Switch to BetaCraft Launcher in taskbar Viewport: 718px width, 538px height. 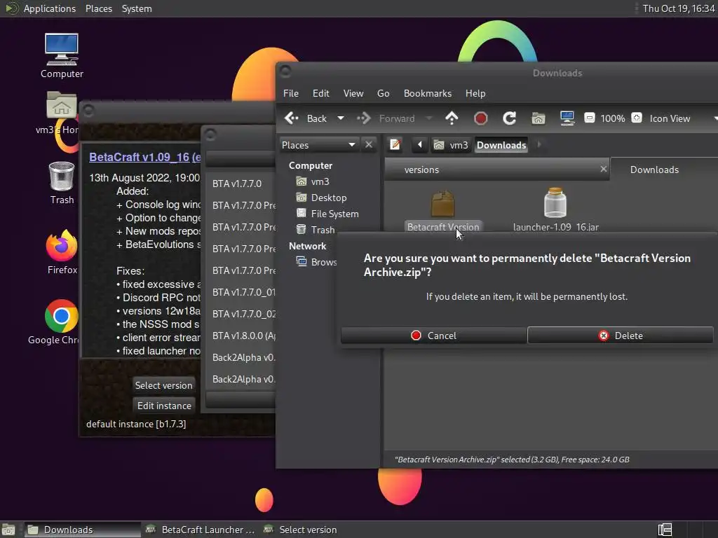[200, 530]
